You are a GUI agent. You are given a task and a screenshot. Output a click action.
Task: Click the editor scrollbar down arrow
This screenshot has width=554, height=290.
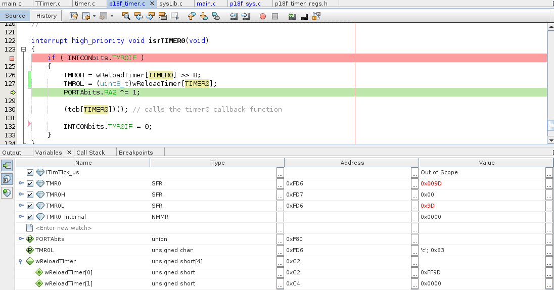(550, 140)
